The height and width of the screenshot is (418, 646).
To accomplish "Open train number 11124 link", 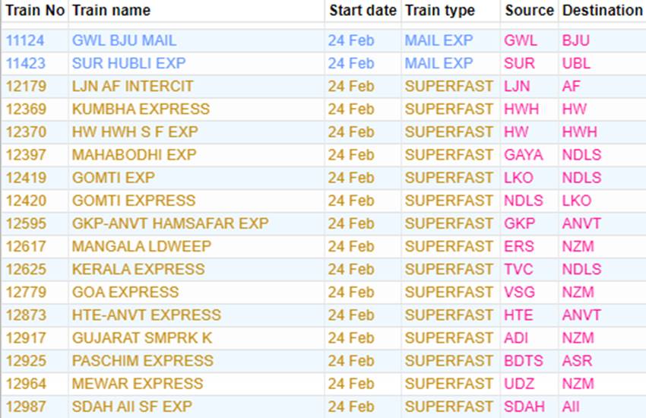I will pos(26,41).
